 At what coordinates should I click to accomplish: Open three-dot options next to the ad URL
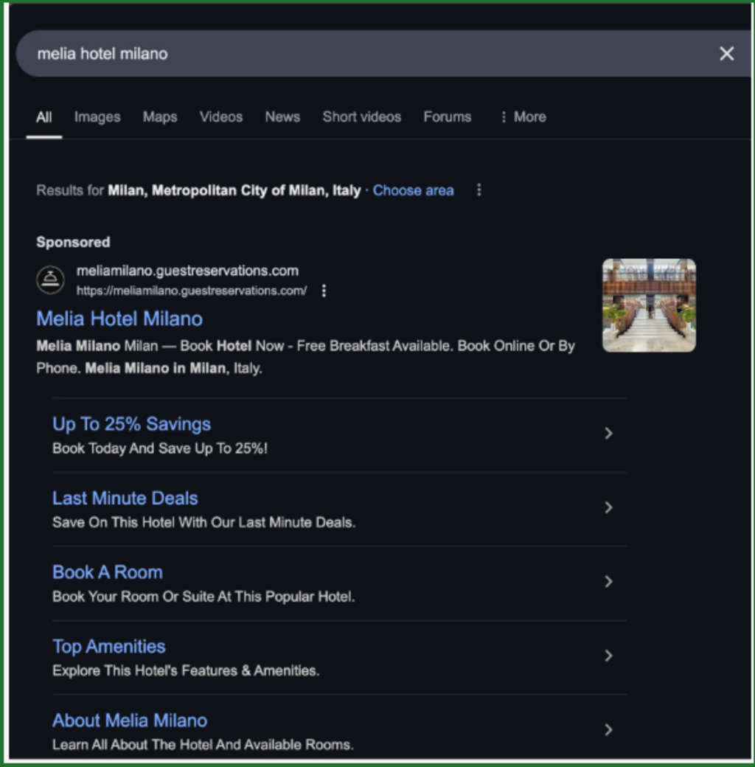coord(324,291)
